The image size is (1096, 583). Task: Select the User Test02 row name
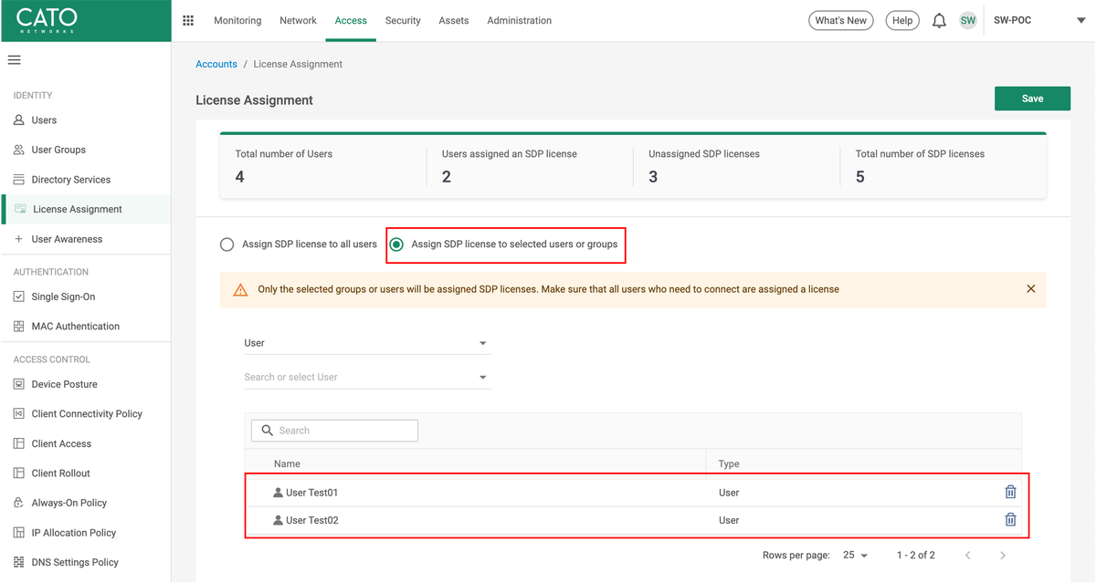click(x=311, y=520)
